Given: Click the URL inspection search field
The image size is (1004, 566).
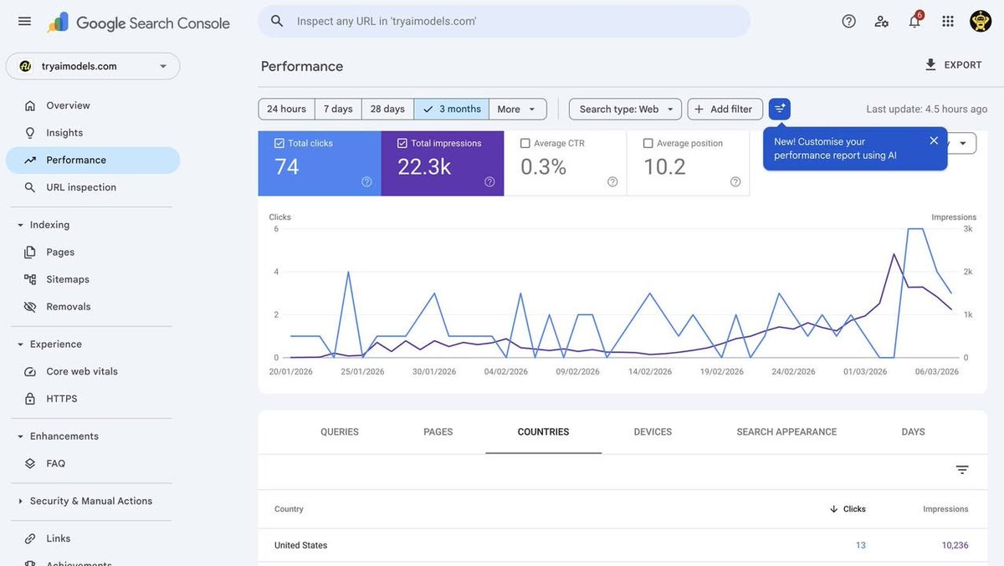Looking at the screenshot, I should pyautogui.click(x=504, y=21).
